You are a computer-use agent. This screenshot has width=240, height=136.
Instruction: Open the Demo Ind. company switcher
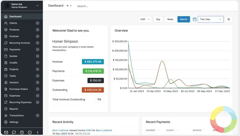22,6
